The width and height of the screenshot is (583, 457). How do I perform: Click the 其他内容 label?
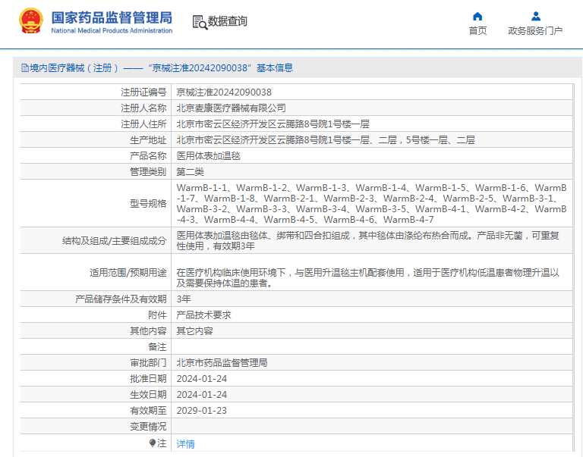148,331
